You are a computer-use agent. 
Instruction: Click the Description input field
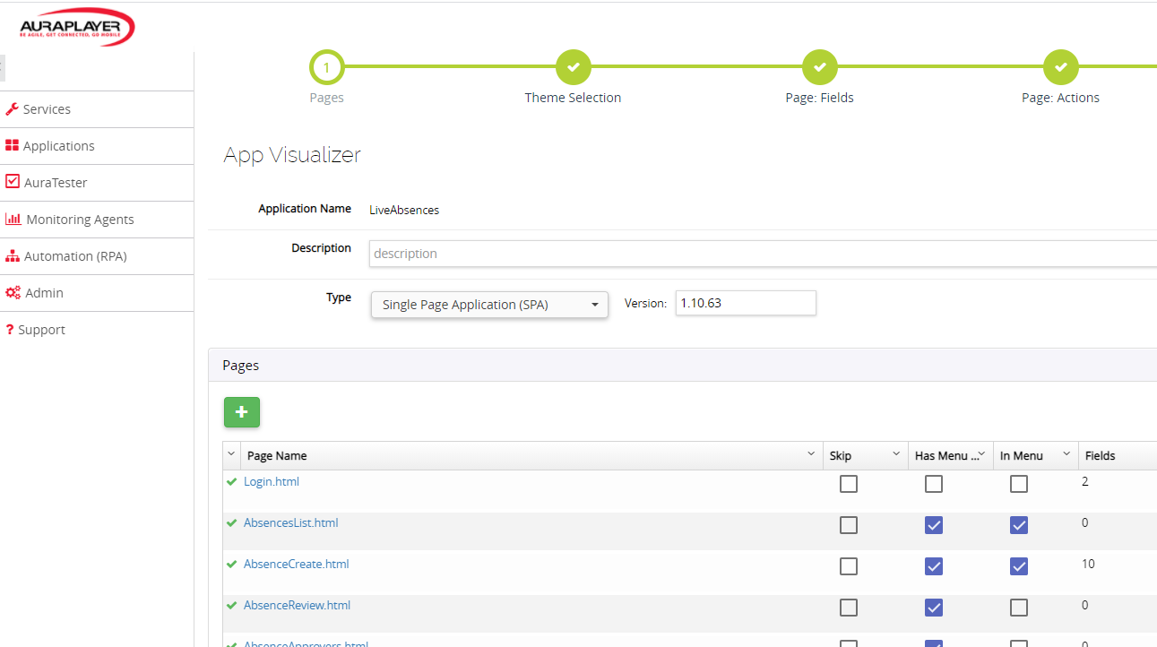click(763, 254)
